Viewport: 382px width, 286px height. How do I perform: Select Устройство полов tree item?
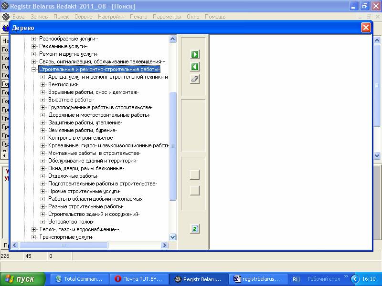[x=71, y=222]
